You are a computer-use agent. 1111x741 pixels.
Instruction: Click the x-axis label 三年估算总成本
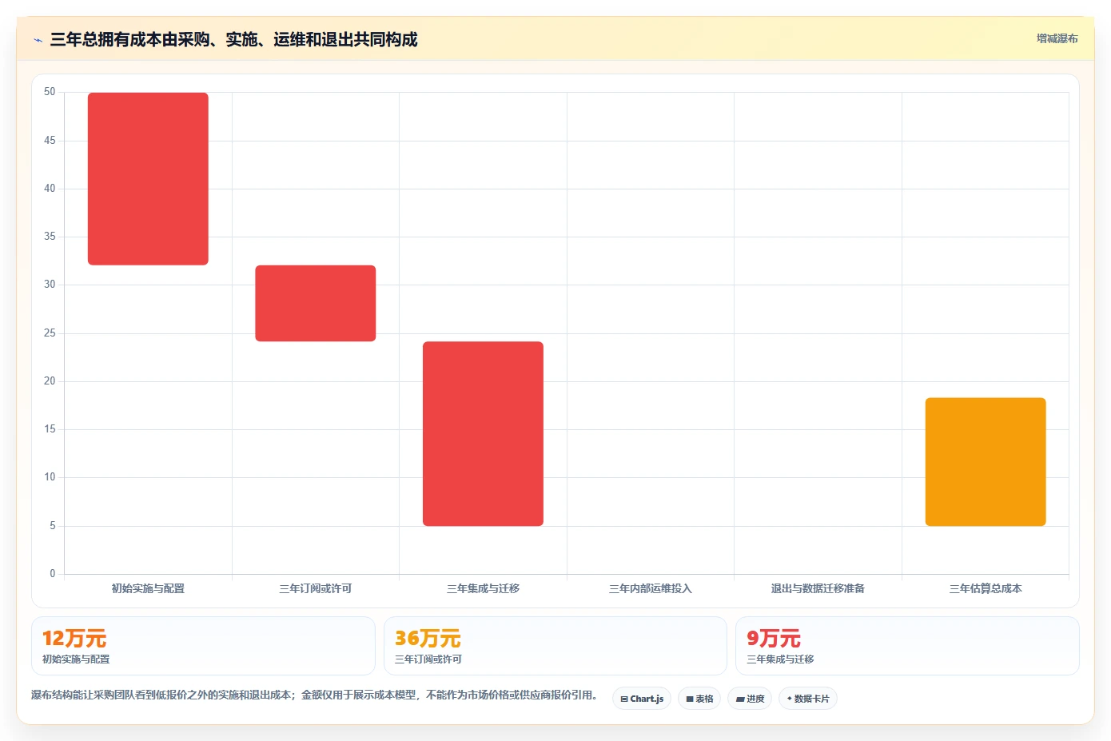[986, 588]
